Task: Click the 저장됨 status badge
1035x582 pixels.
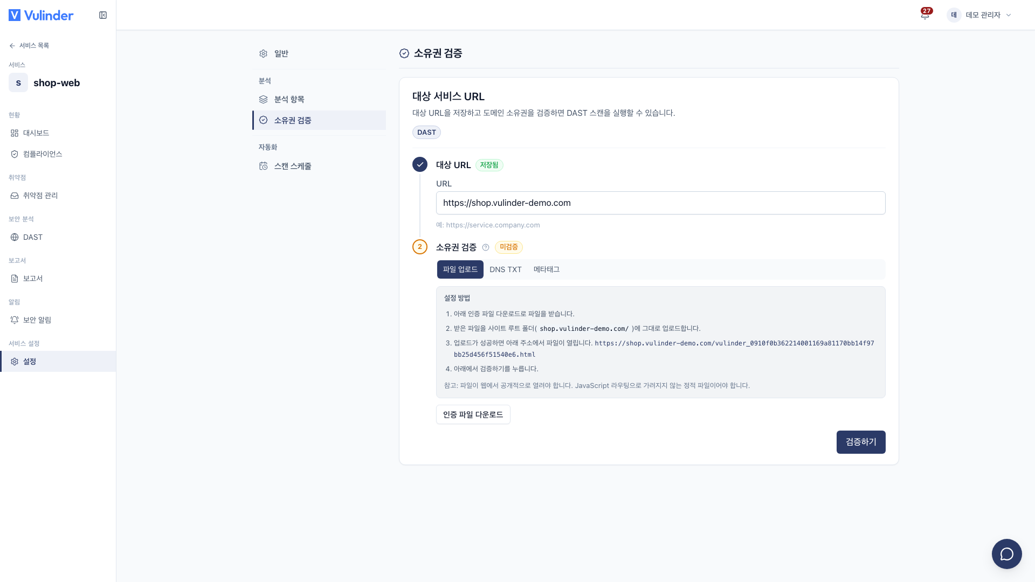Action: [489, 165]
